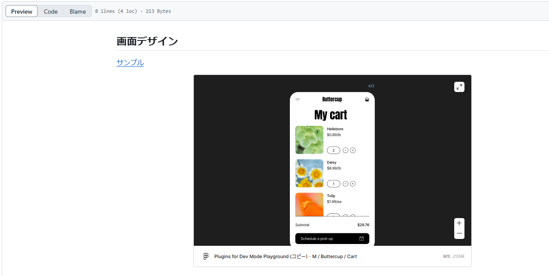Image resolution: width=549 pixels, height=276 pixels.
Task: Click the </> embed code icon
Action: coord(371,86)
